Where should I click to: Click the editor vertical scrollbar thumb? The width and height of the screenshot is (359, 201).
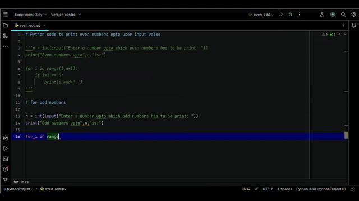click(x=346, y=135)
